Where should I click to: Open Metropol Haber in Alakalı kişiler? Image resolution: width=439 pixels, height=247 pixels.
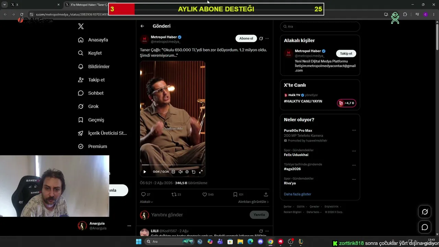tap(308, 51)
